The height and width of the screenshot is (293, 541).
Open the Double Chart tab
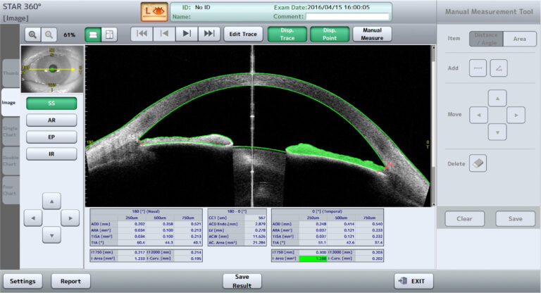click(x=10, y=161)
